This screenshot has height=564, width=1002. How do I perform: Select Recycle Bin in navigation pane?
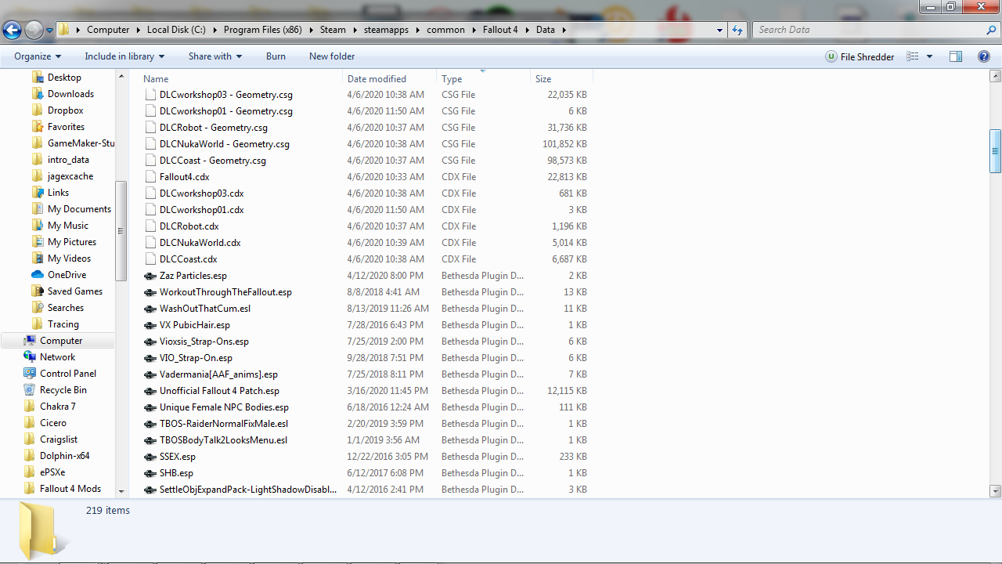pos(63,389)
